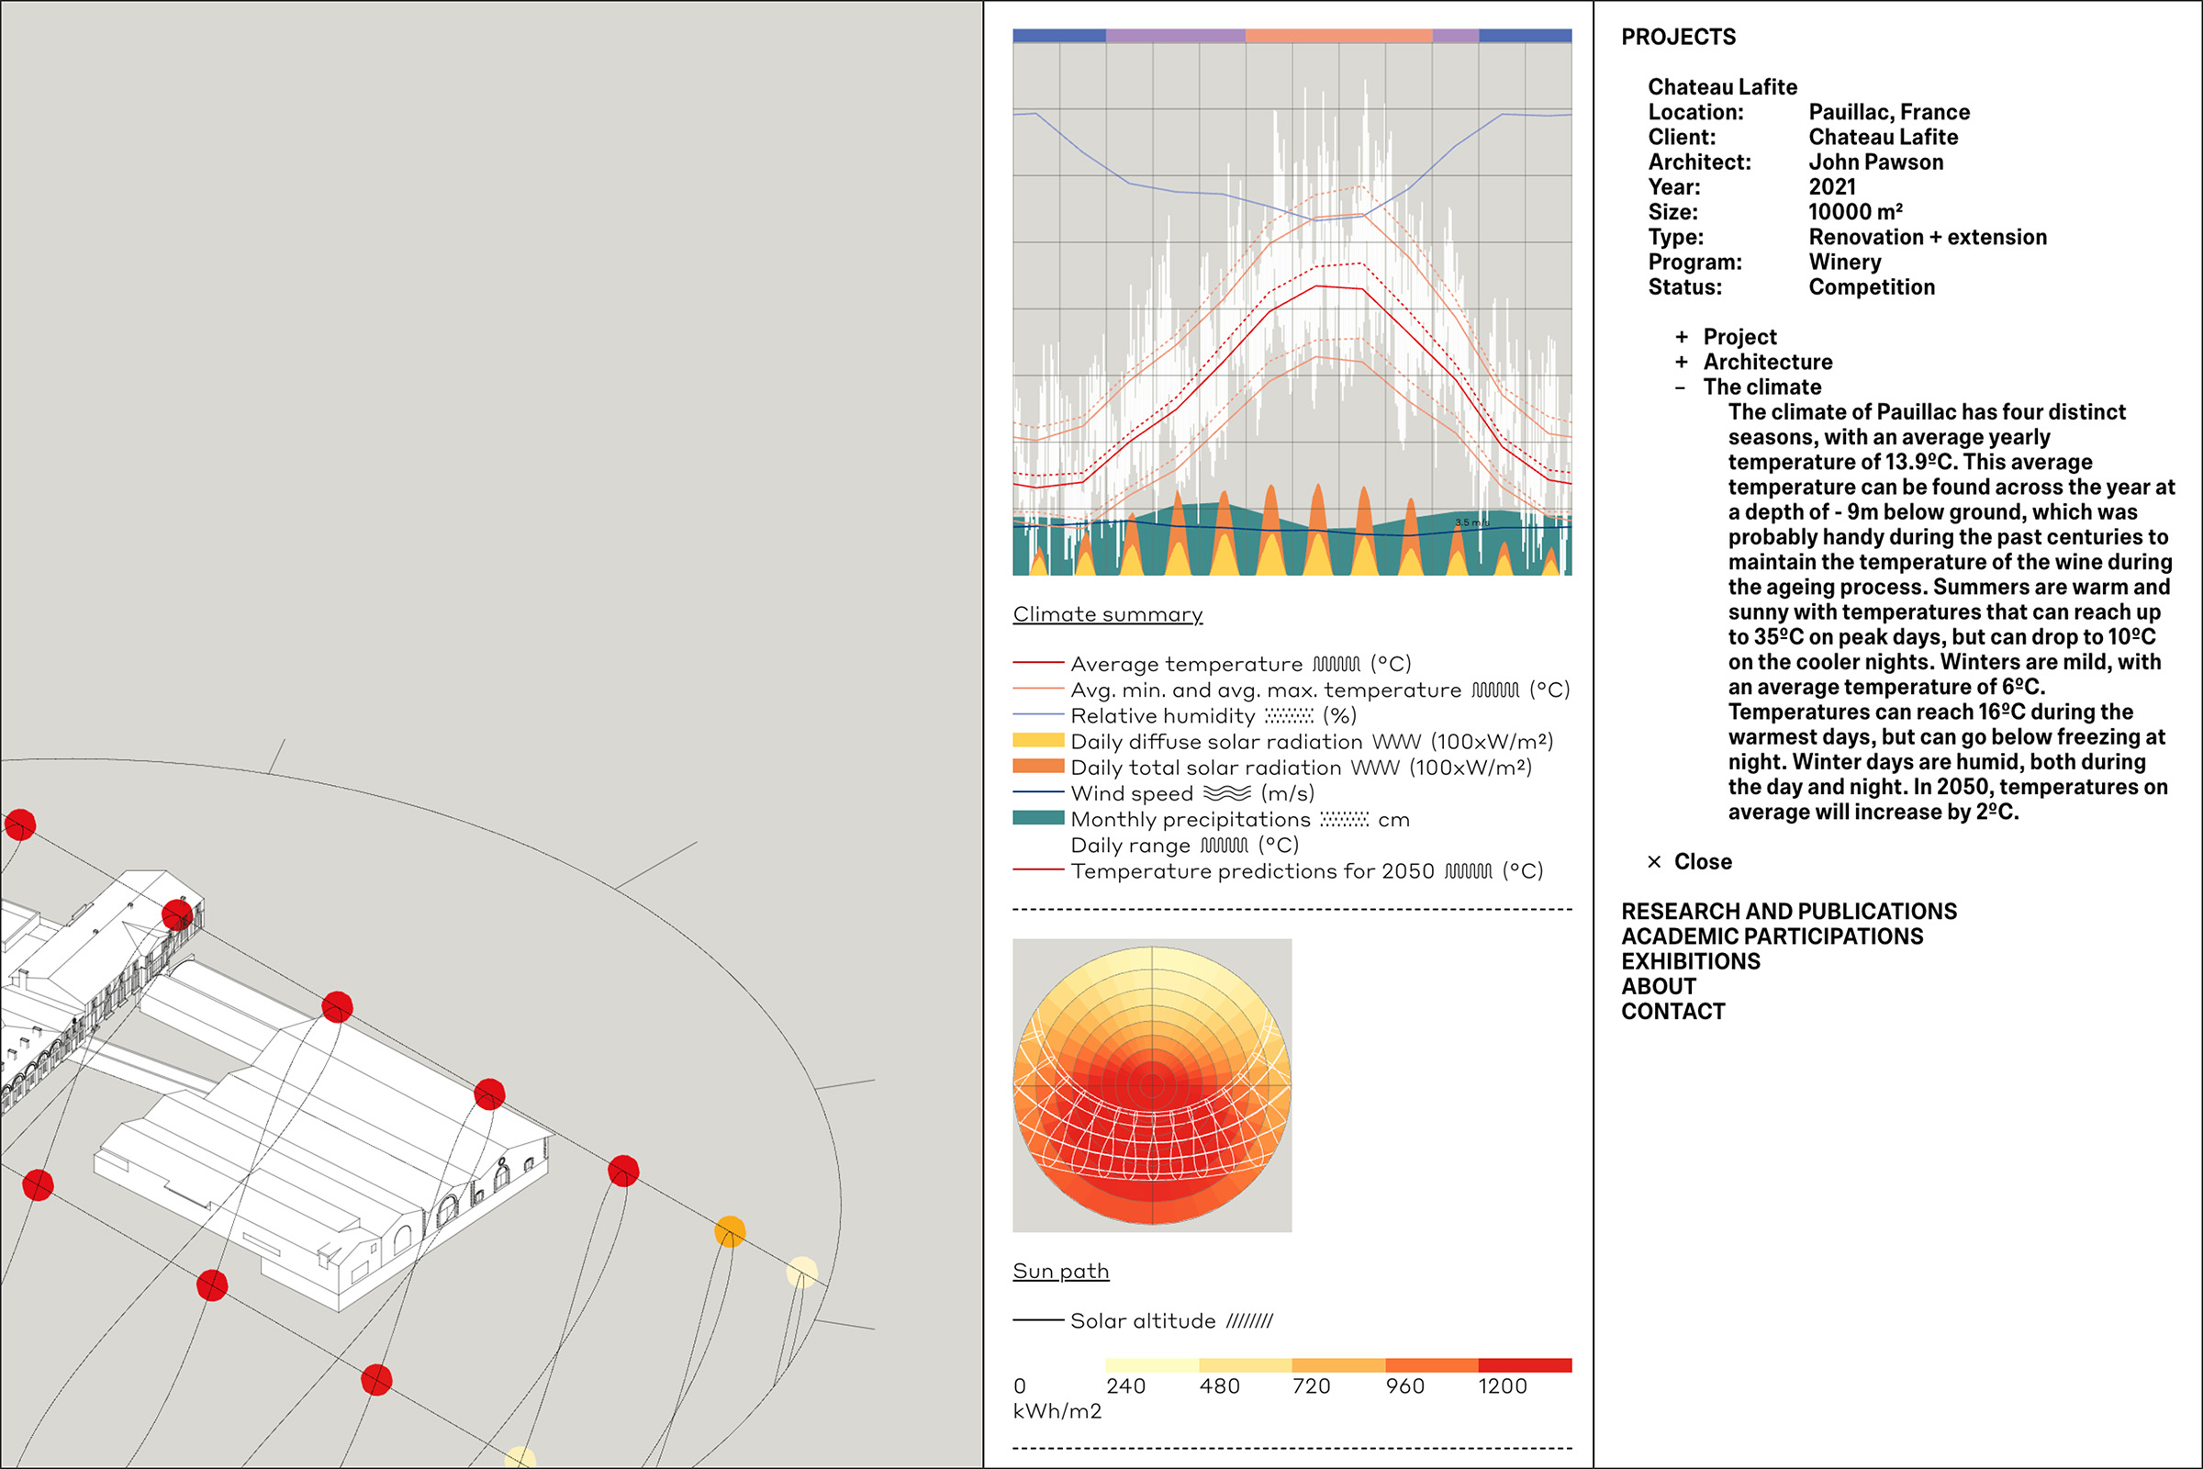
Task: Click the Average temperature legend entry
Action: [x=1211, y=663]
